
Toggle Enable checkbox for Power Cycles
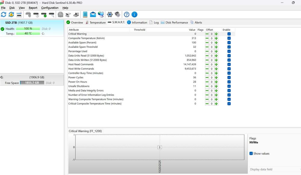pos(229,77)
